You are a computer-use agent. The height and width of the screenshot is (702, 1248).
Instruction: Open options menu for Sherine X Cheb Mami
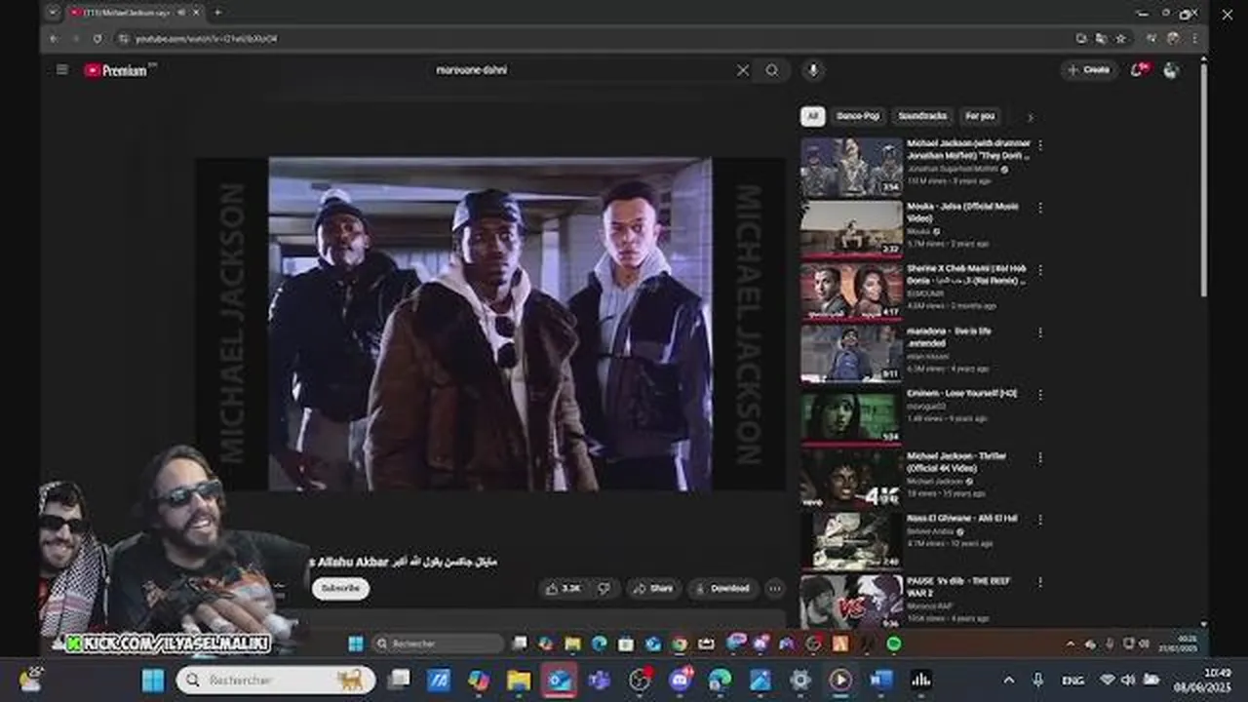1040,270
